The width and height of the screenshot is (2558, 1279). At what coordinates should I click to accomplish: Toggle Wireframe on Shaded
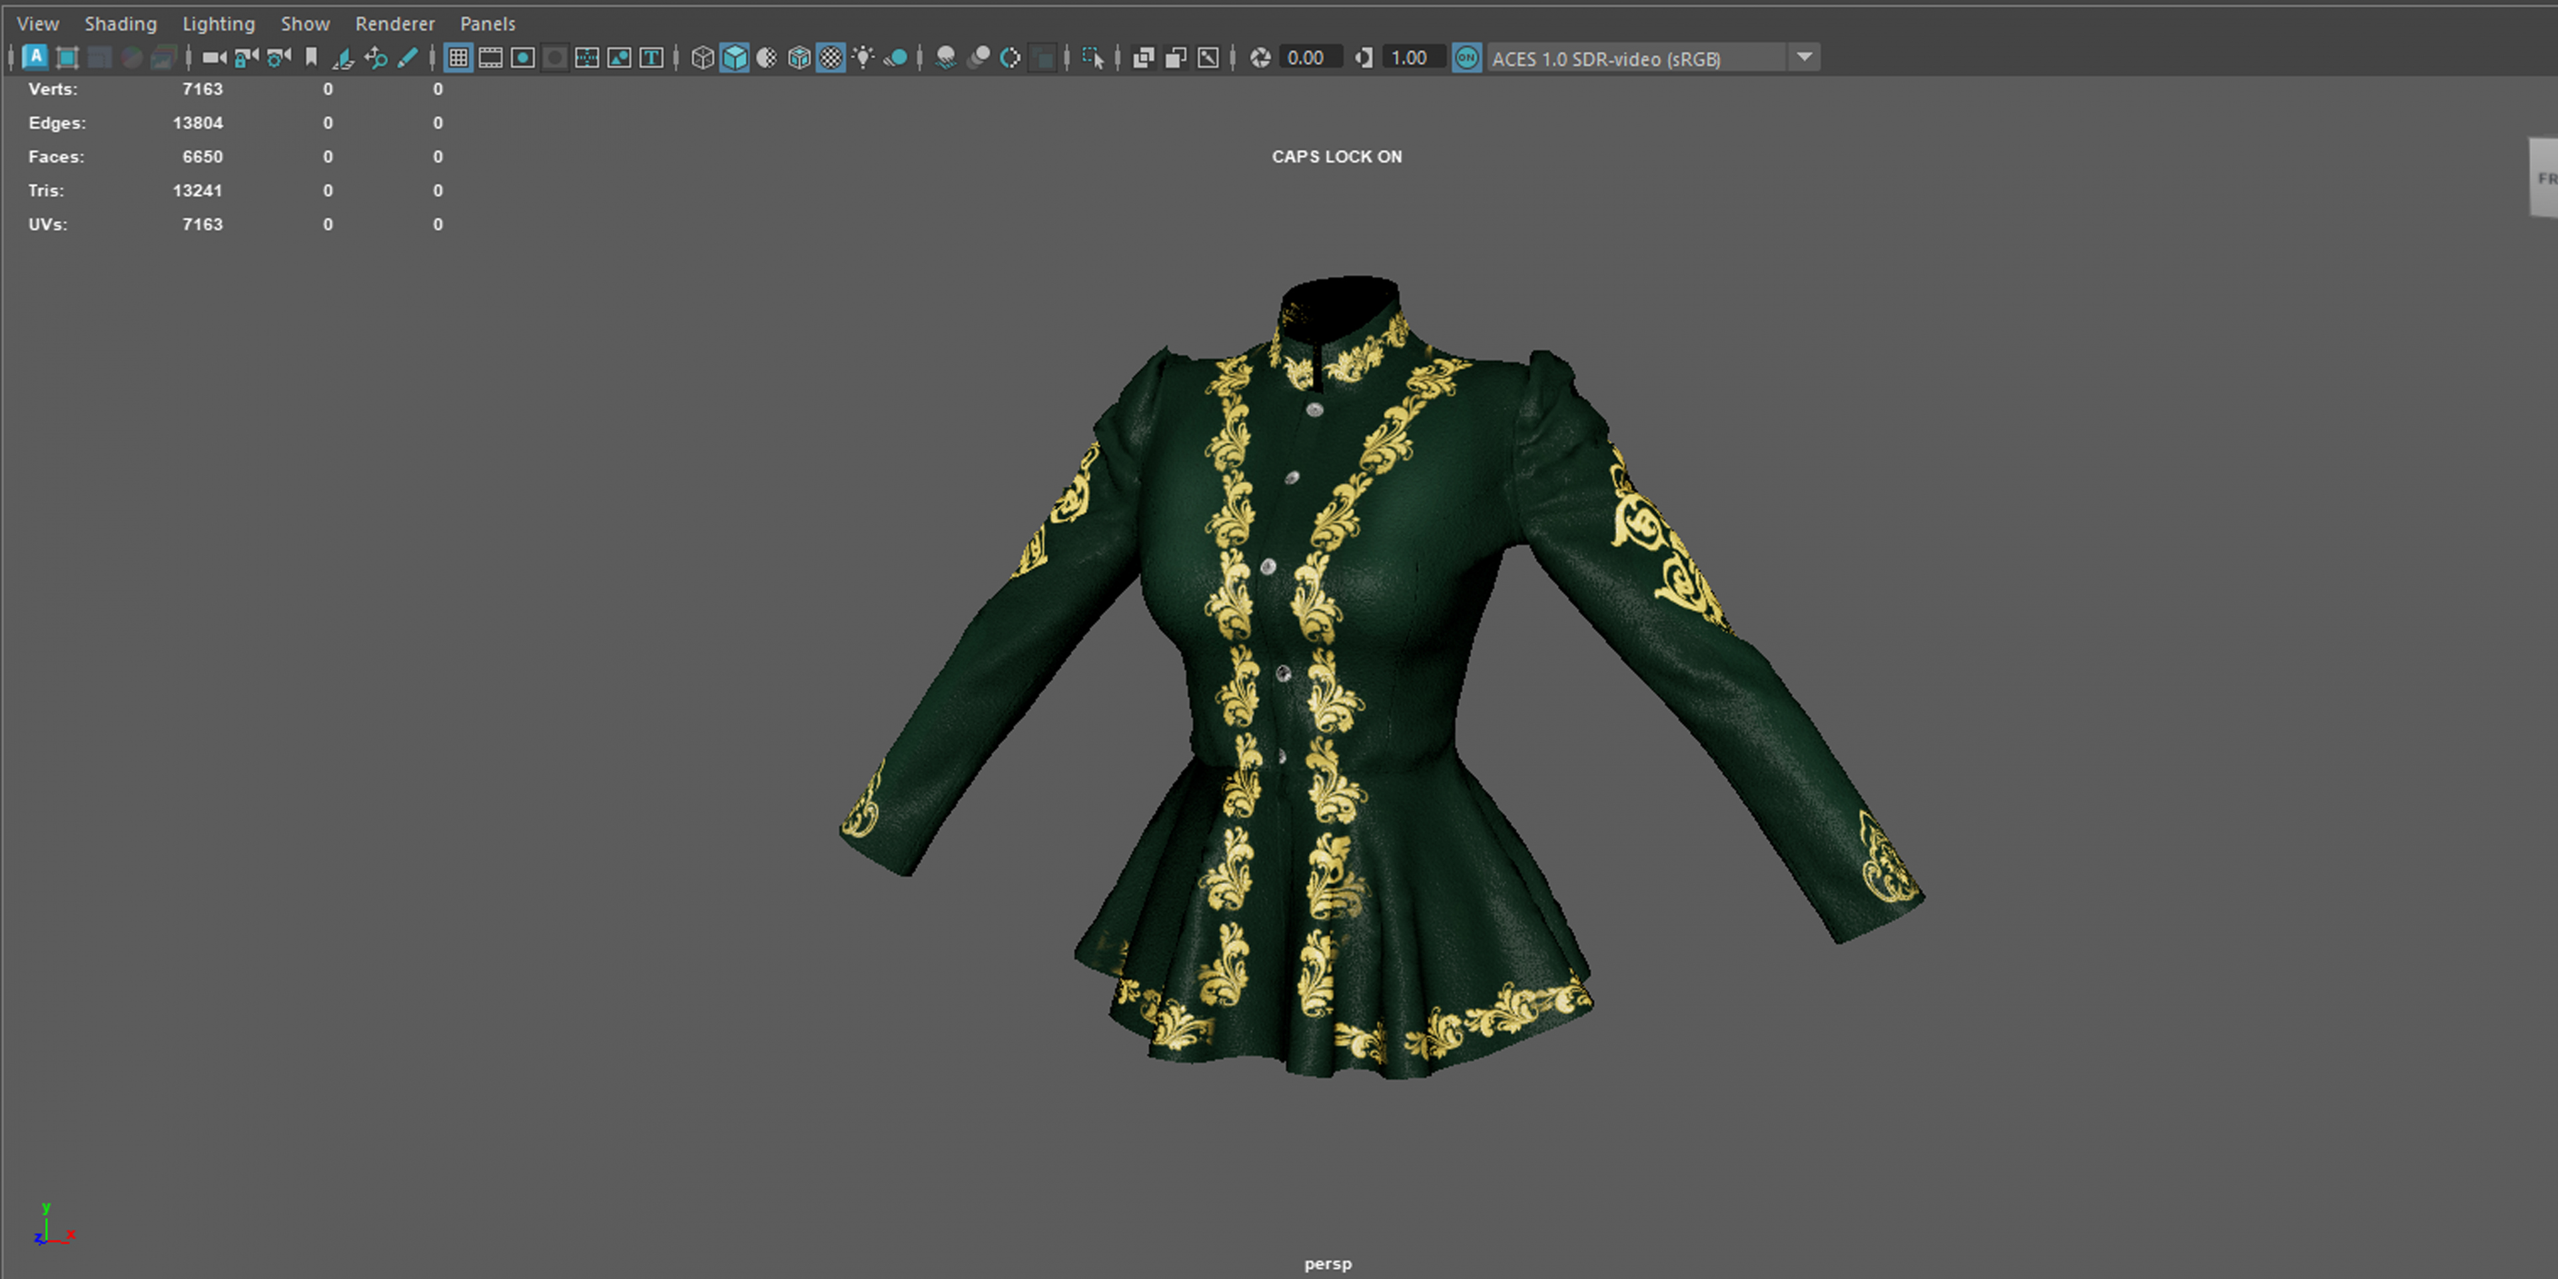tap(799, 57)
